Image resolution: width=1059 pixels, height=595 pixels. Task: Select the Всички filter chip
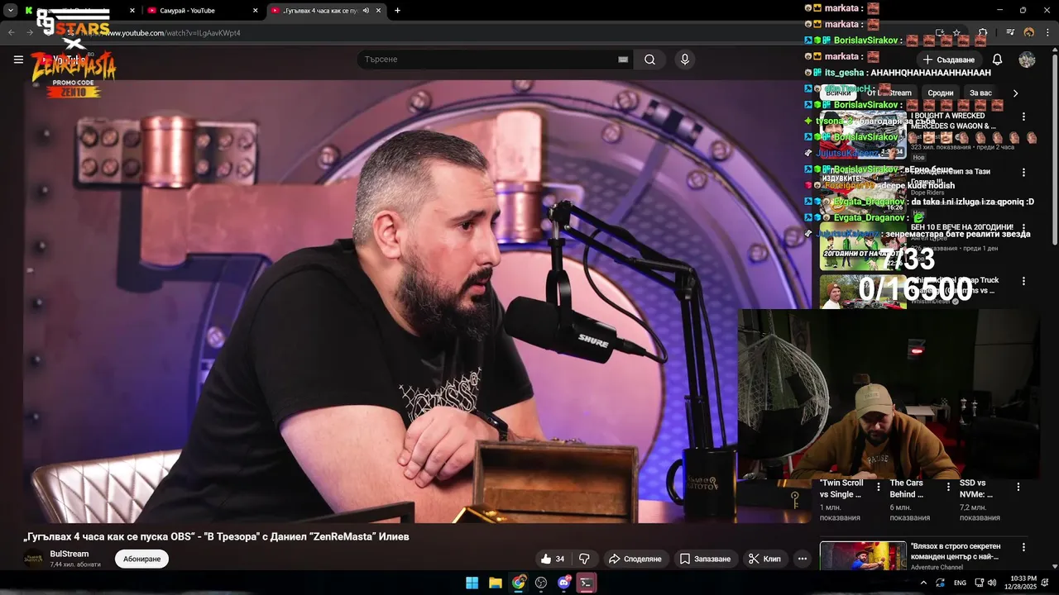point(838,93)
